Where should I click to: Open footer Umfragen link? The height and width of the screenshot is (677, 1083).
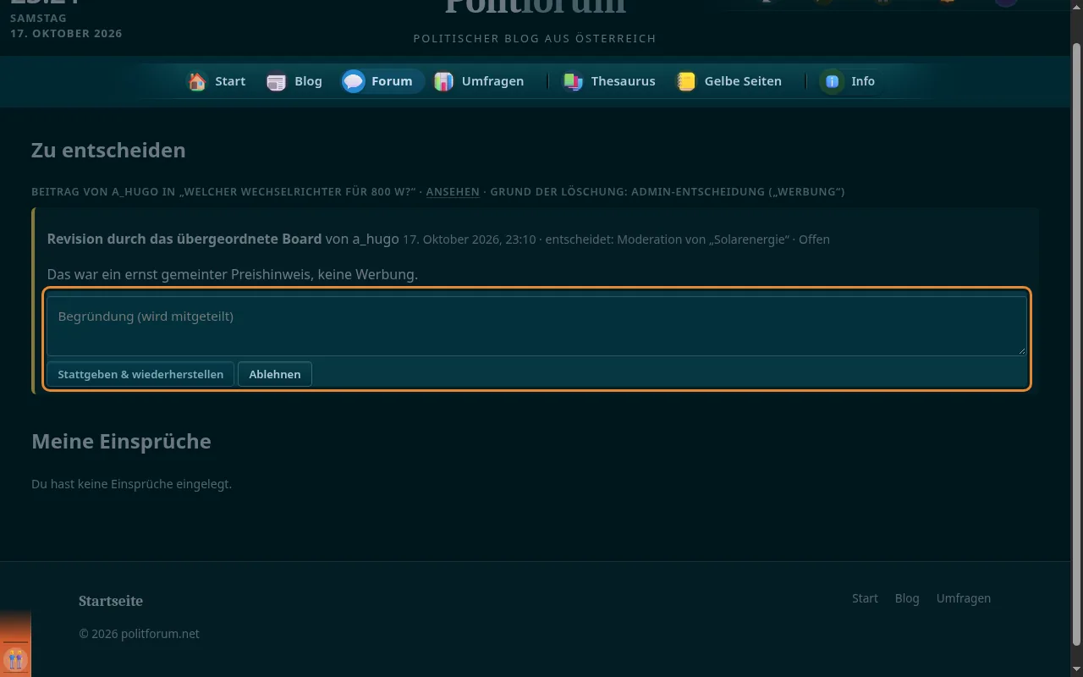[x=964, y=598]
